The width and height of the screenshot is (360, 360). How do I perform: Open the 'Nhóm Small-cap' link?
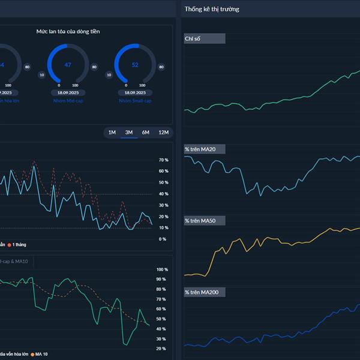135,101
